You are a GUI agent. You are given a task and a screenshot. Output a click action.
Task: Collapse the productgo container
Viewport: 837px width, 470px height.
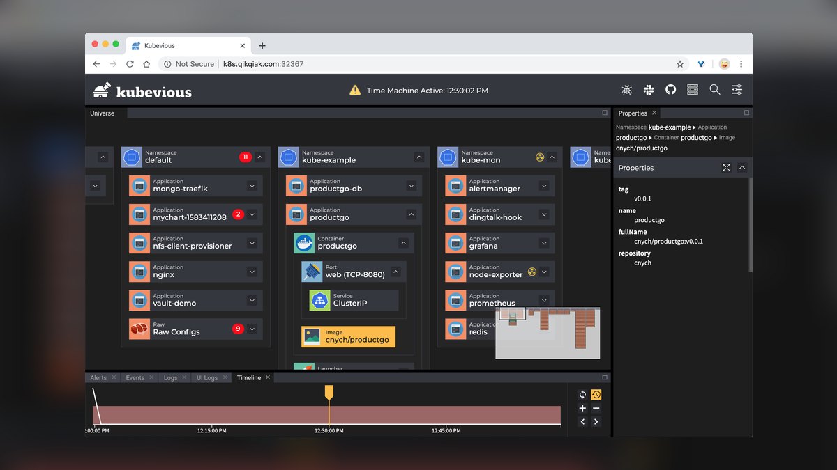[403, 243]
